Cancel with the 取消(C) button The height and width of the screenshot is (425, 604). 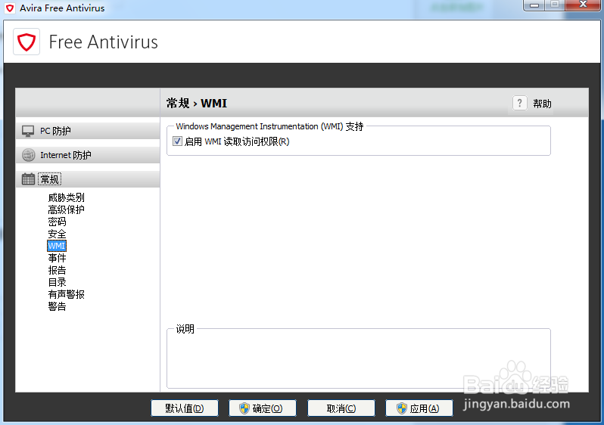(341, 408)
